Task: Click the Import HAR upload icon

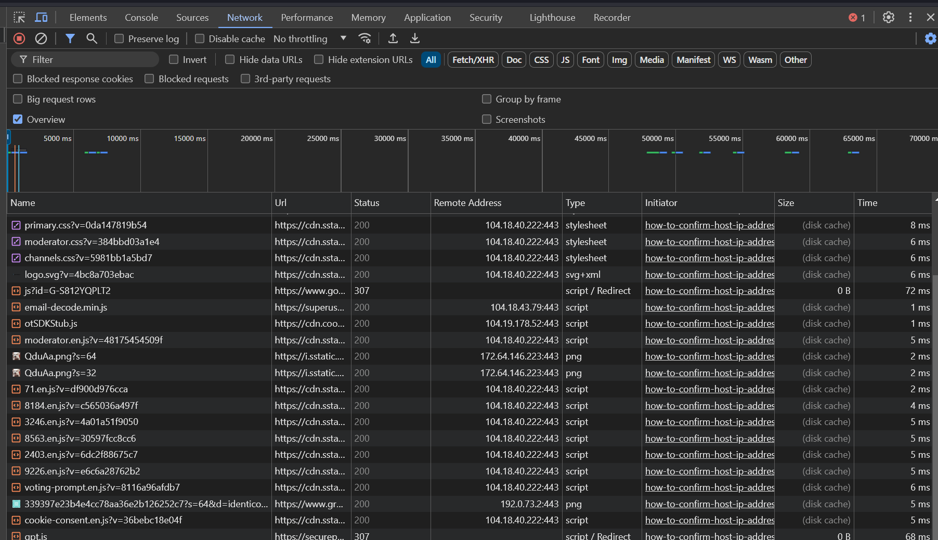Action: [x=393, y=38]
